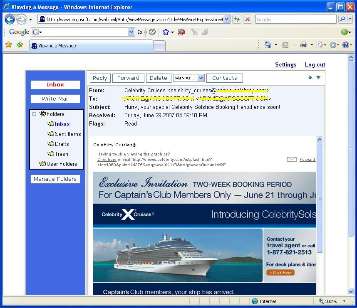Image resolution: width=357 pixels, height=308 pixels.
Task: Open the search provider options arrow
Action: (x=350, y=20)
